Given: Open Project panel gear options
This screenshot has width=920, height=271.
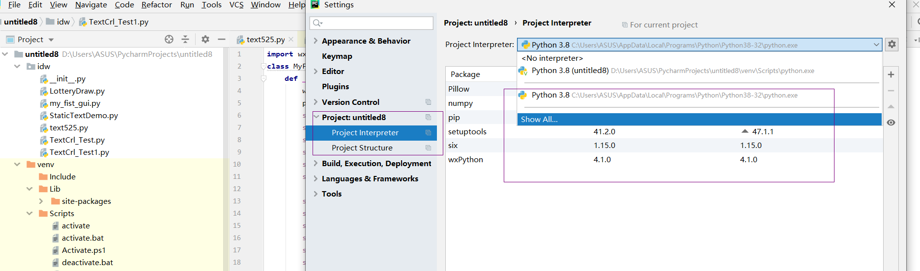Looking at the screenshot, I should pos(205,39).
